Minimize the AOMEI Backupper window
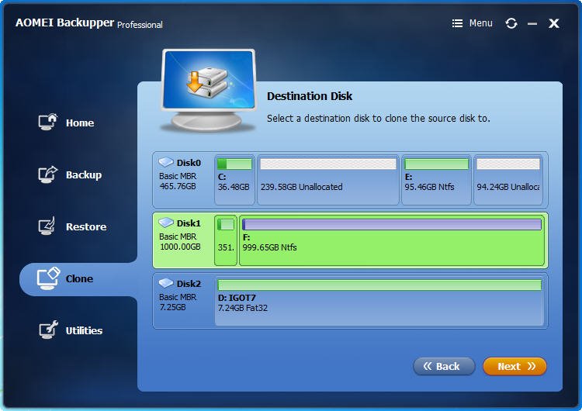This screenshot has height=411, width=582. (532, 24)
